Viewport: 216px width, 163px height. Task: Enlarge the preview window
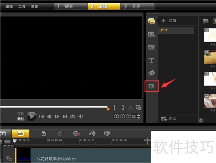(138, 108)
